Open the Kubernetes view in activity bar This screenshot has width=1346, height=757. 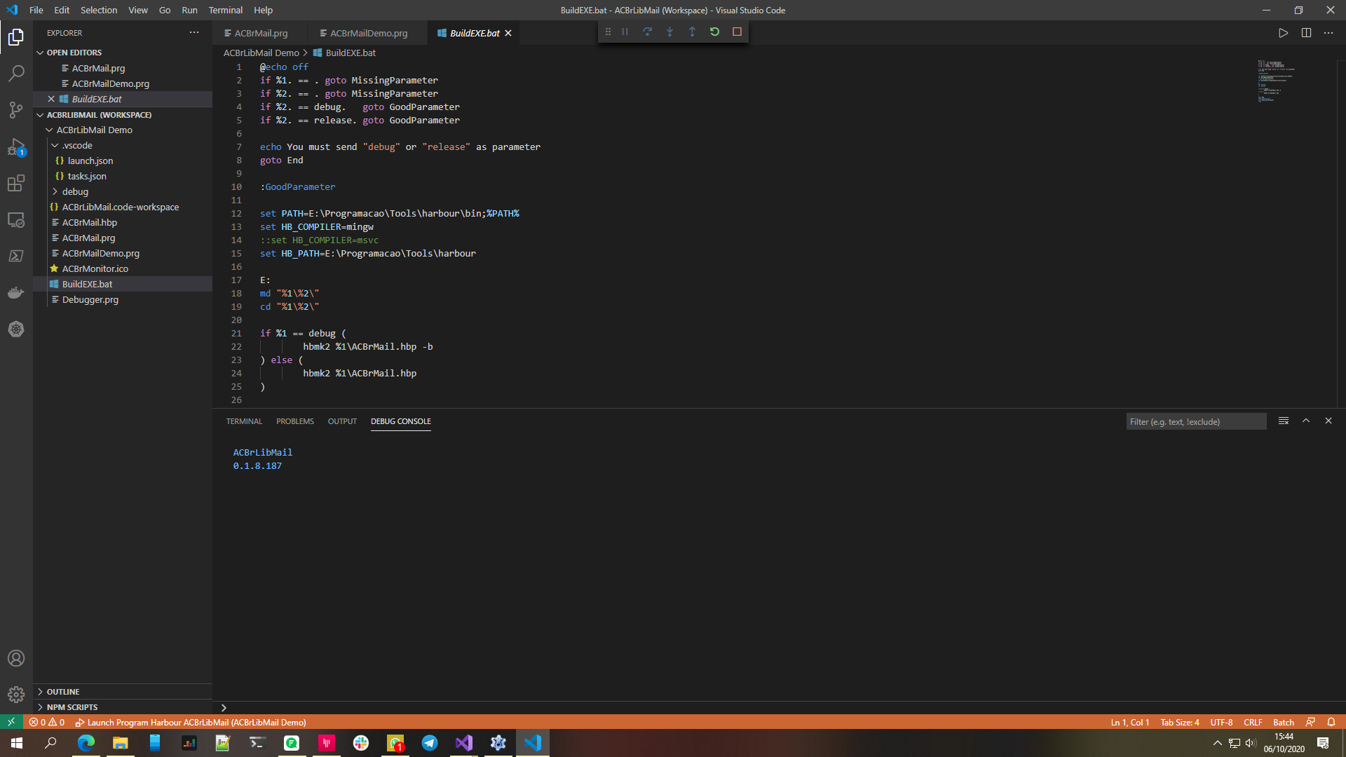coord(16,329)
